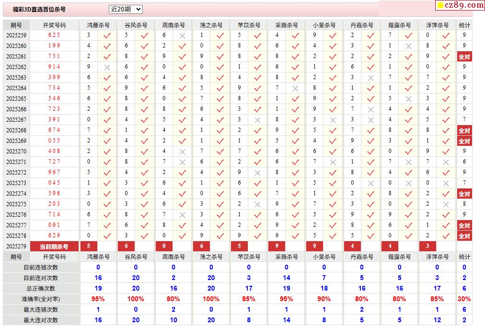Image resolution: width=485 pixels, height=328 pixels.
Task: Click the cz89.com site logo
Action: (x=460, y=5)
